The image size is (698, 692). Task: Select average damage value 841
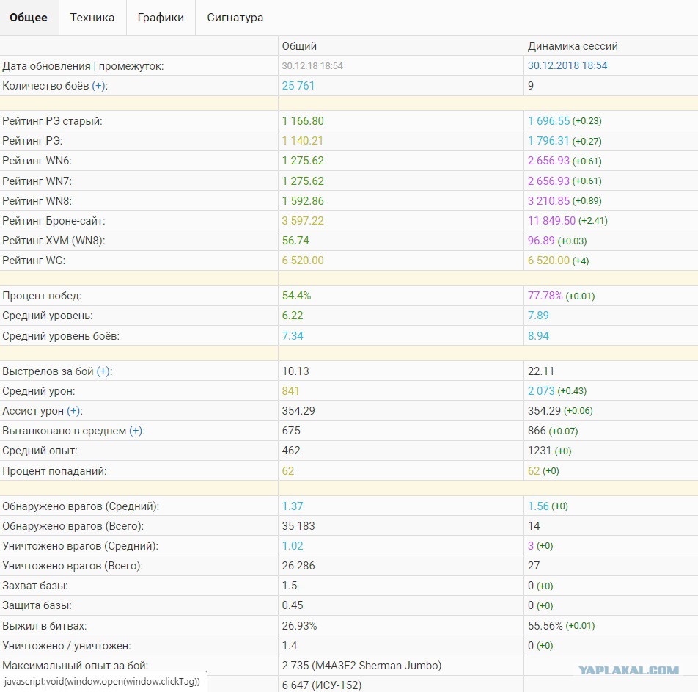(290, 391)
